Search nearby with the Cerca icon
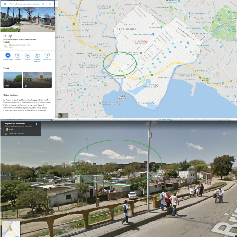The image size is (237, 237). tap(27, 55)
